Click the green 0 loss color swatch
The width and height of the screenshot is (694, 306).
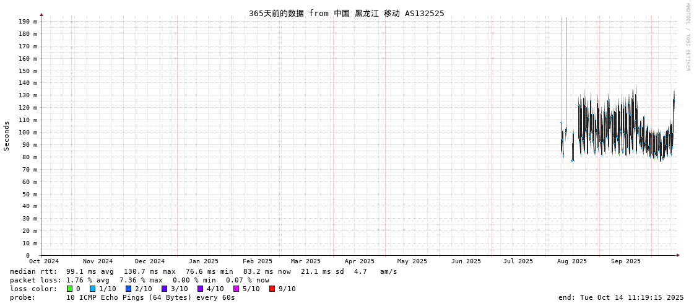tap(69, 289)
